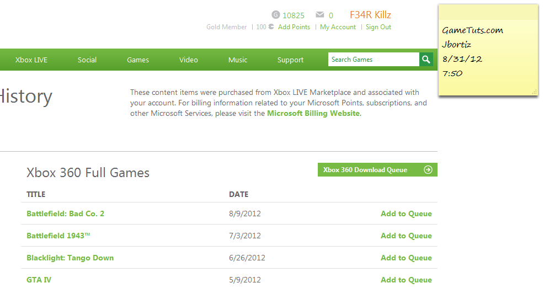
Task: Open the My Account link
Action: (x=338, y=27)
